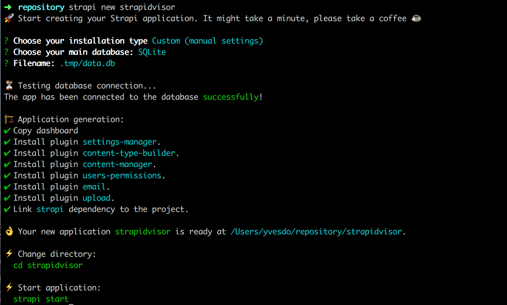This screenshot has height=305, width=507.
Task: Click the strapi start command
Action: [x=41, y=299]
